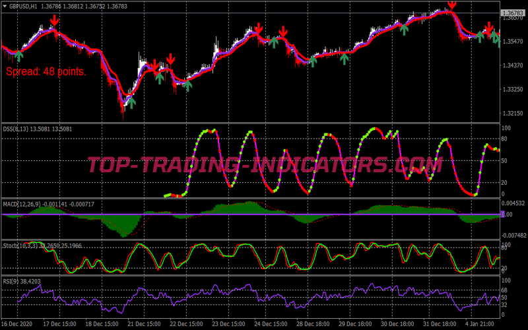This screenshot has height=330, width=528.
Task: Select the Stoch(10,3,3) indicator label
Action: point(20,246)
